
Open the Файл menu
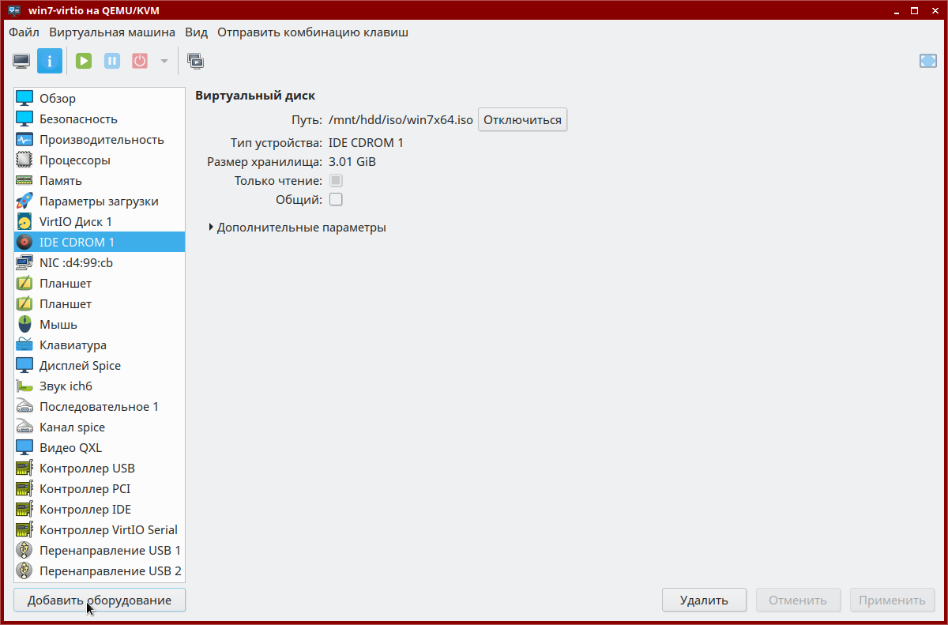click(24, 32)
